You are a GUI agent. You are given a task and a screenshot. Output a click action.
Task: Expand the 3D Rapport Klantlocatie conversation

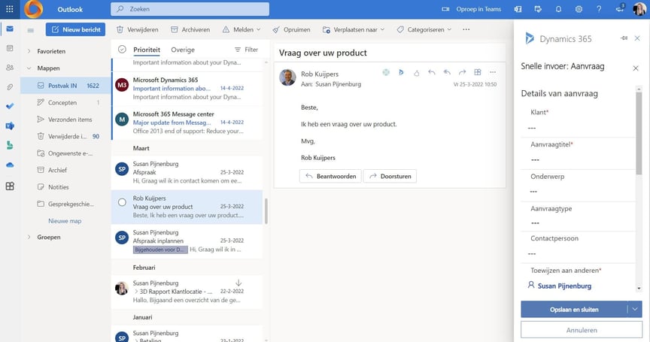[x=136, y=292]
